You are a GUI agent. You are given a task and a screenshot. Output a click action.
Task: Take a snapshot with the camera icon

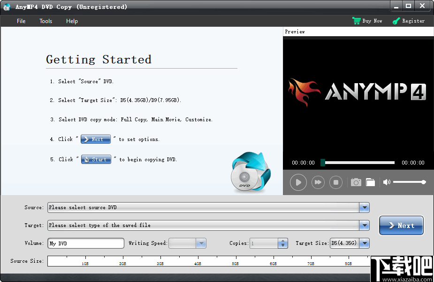pos(356,182)
